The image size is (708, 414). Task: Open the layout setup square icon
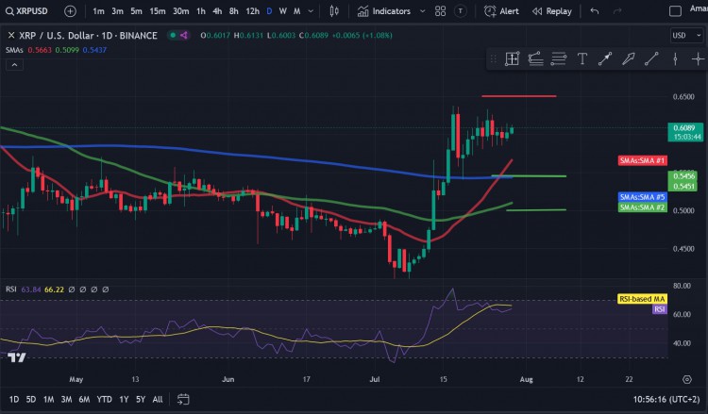click(x=675, y=10)
